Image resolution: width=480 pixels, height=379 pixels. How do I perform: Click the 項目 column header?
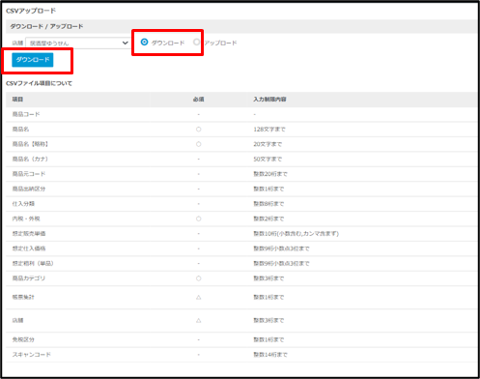[17, 100]
